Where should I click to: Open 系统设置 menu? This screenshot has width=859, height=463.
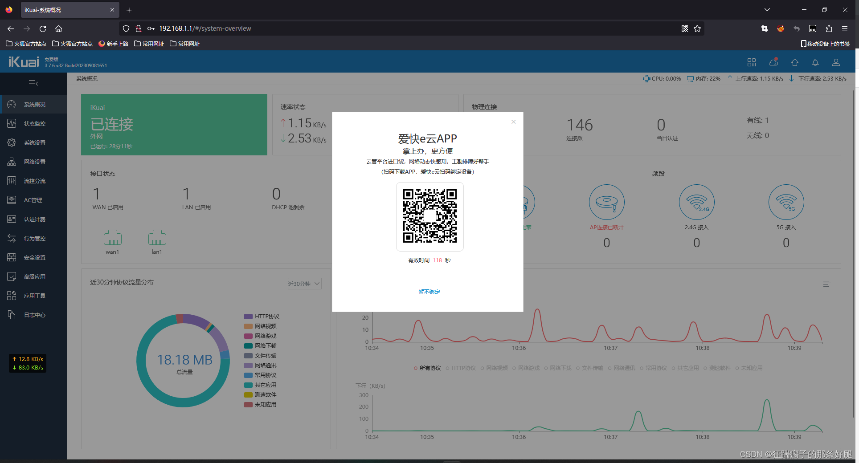[33, 142]
